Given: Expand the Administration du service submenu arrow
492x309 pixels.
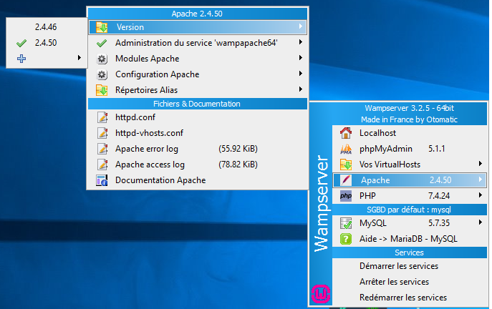Looking at the screenshot, I should coord(301,42).
